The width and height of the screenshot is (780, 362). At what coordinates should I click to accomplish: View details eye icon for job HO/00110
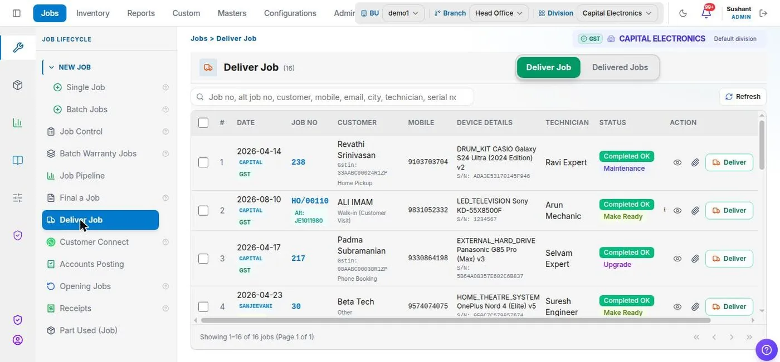pyautogui.click(x=677, y=211)
